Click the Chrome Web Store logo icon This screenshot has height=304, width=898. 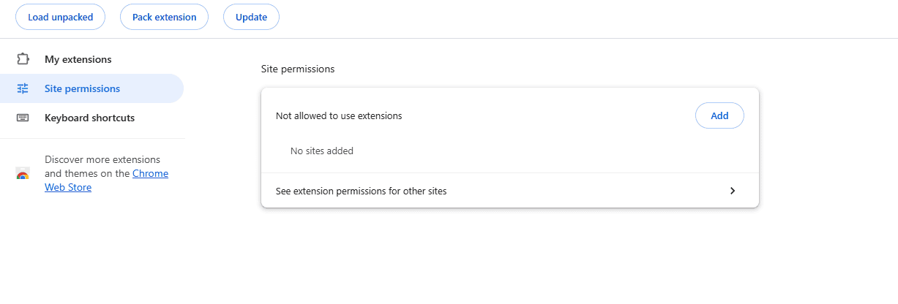tap(23, 174)
